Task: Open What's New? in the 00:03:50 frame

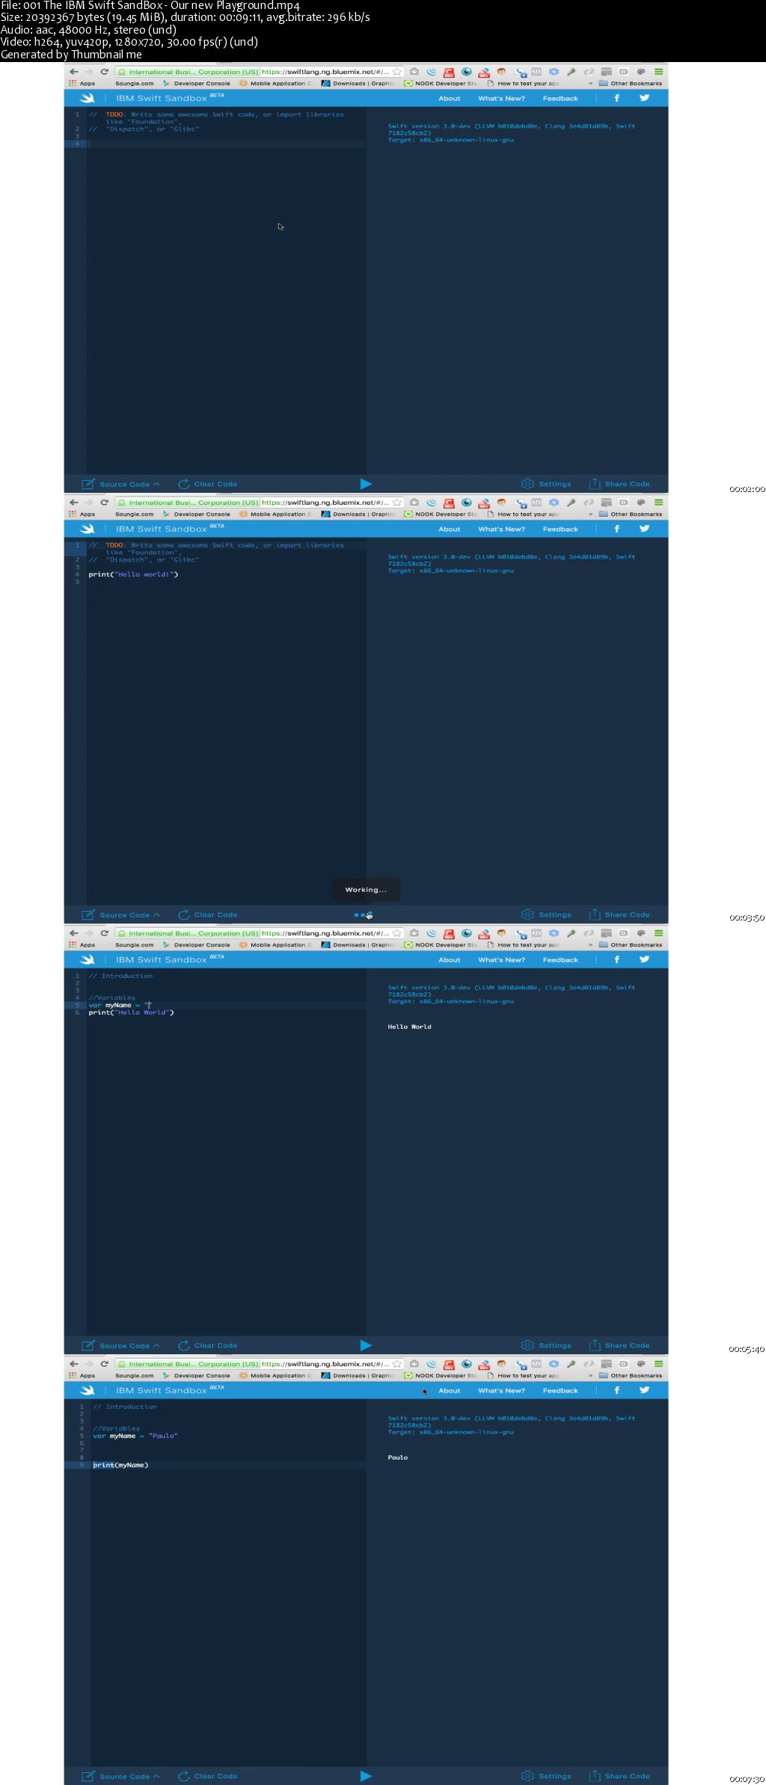Action: [x=501, y=529]
